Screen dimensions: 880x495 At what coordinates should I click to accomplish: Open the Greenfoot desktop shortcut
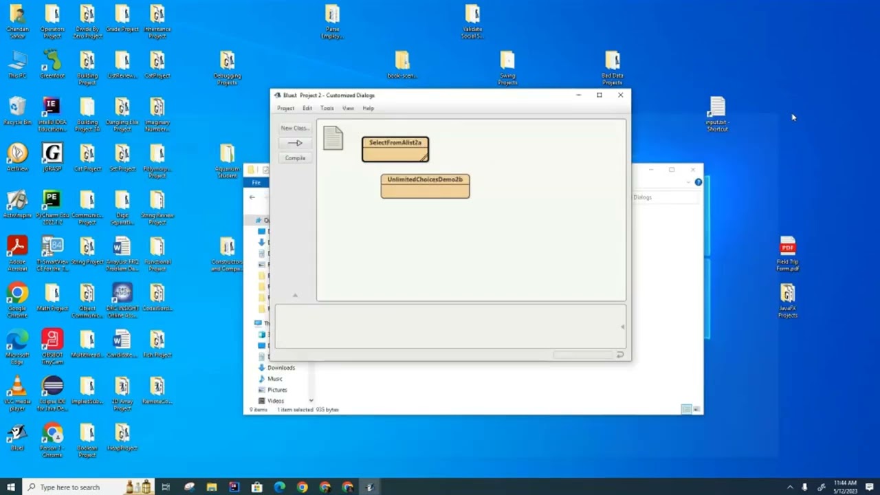[x=52, y=64]
